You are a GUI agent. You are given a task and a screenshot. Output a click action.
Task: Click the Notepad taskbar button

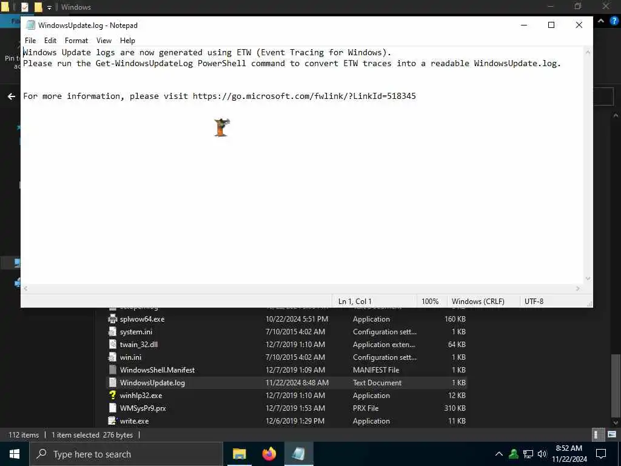[298, 454]
